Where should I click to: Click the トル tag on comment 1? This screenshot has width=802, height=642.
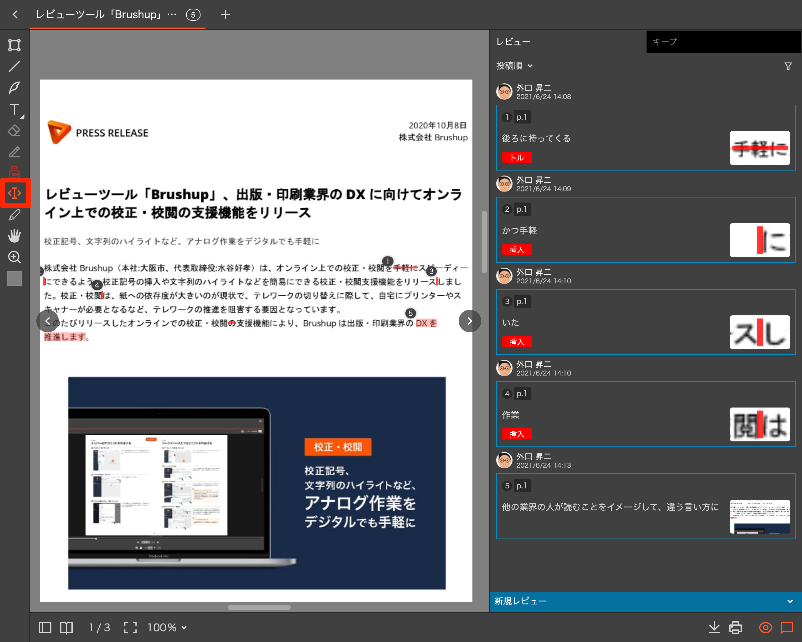click(517, 157)
